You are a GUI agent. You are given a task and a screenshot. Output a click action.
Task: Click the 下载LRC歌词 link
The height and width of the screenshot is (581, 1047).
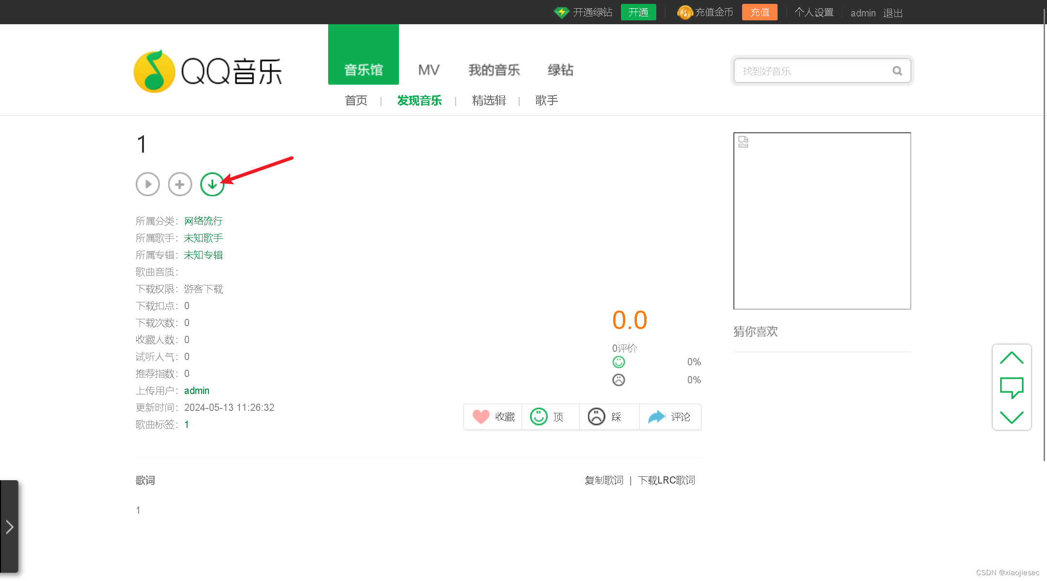pyautogui.click(x=666, y=480)
